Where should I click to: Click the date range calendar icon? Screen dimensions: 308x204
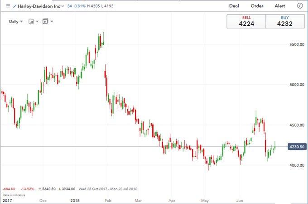(31, 21)
